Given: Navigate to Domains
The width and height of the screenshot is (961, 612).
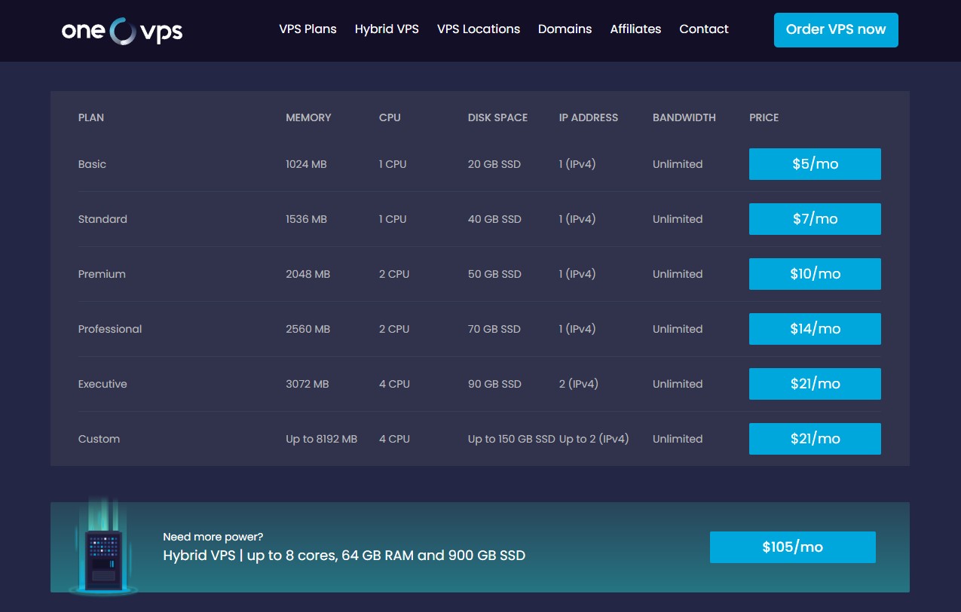Looking at the screenshot, I should (x=565, y=29).
